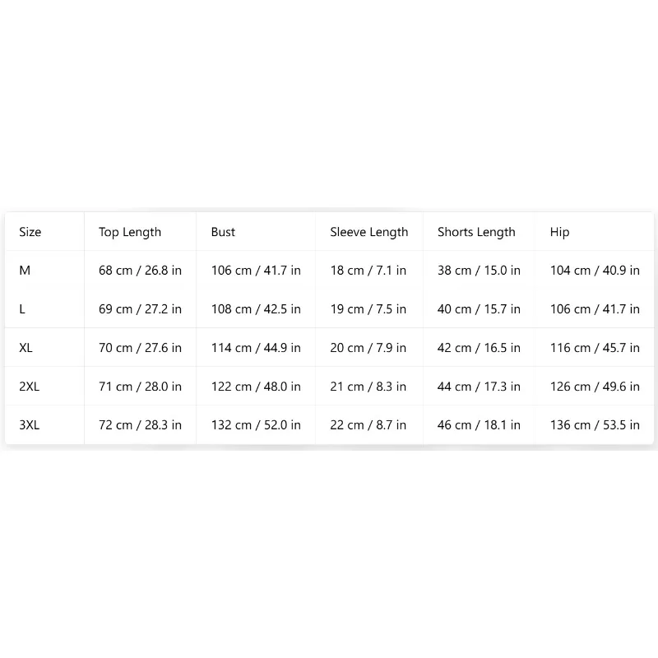
Task: Click the 46 cm / 18.1 in cell
Action: [479, 424]
